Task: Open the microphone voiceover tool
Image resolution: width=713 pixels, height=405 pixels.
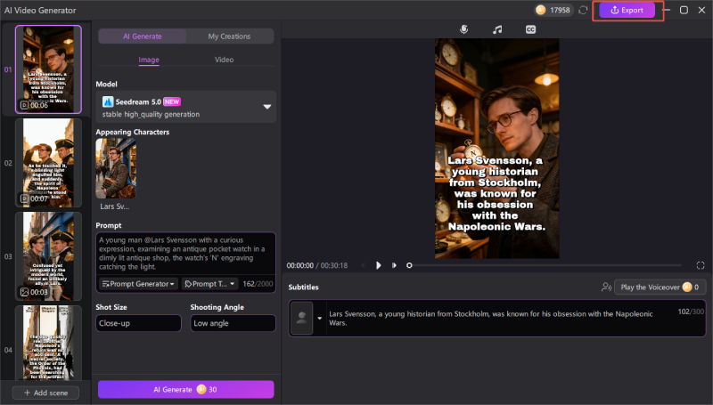Action: click(x=463, y=29)
